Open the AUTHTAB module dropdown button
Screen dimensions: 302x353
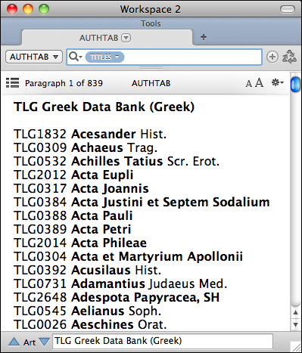pos(34,57)
